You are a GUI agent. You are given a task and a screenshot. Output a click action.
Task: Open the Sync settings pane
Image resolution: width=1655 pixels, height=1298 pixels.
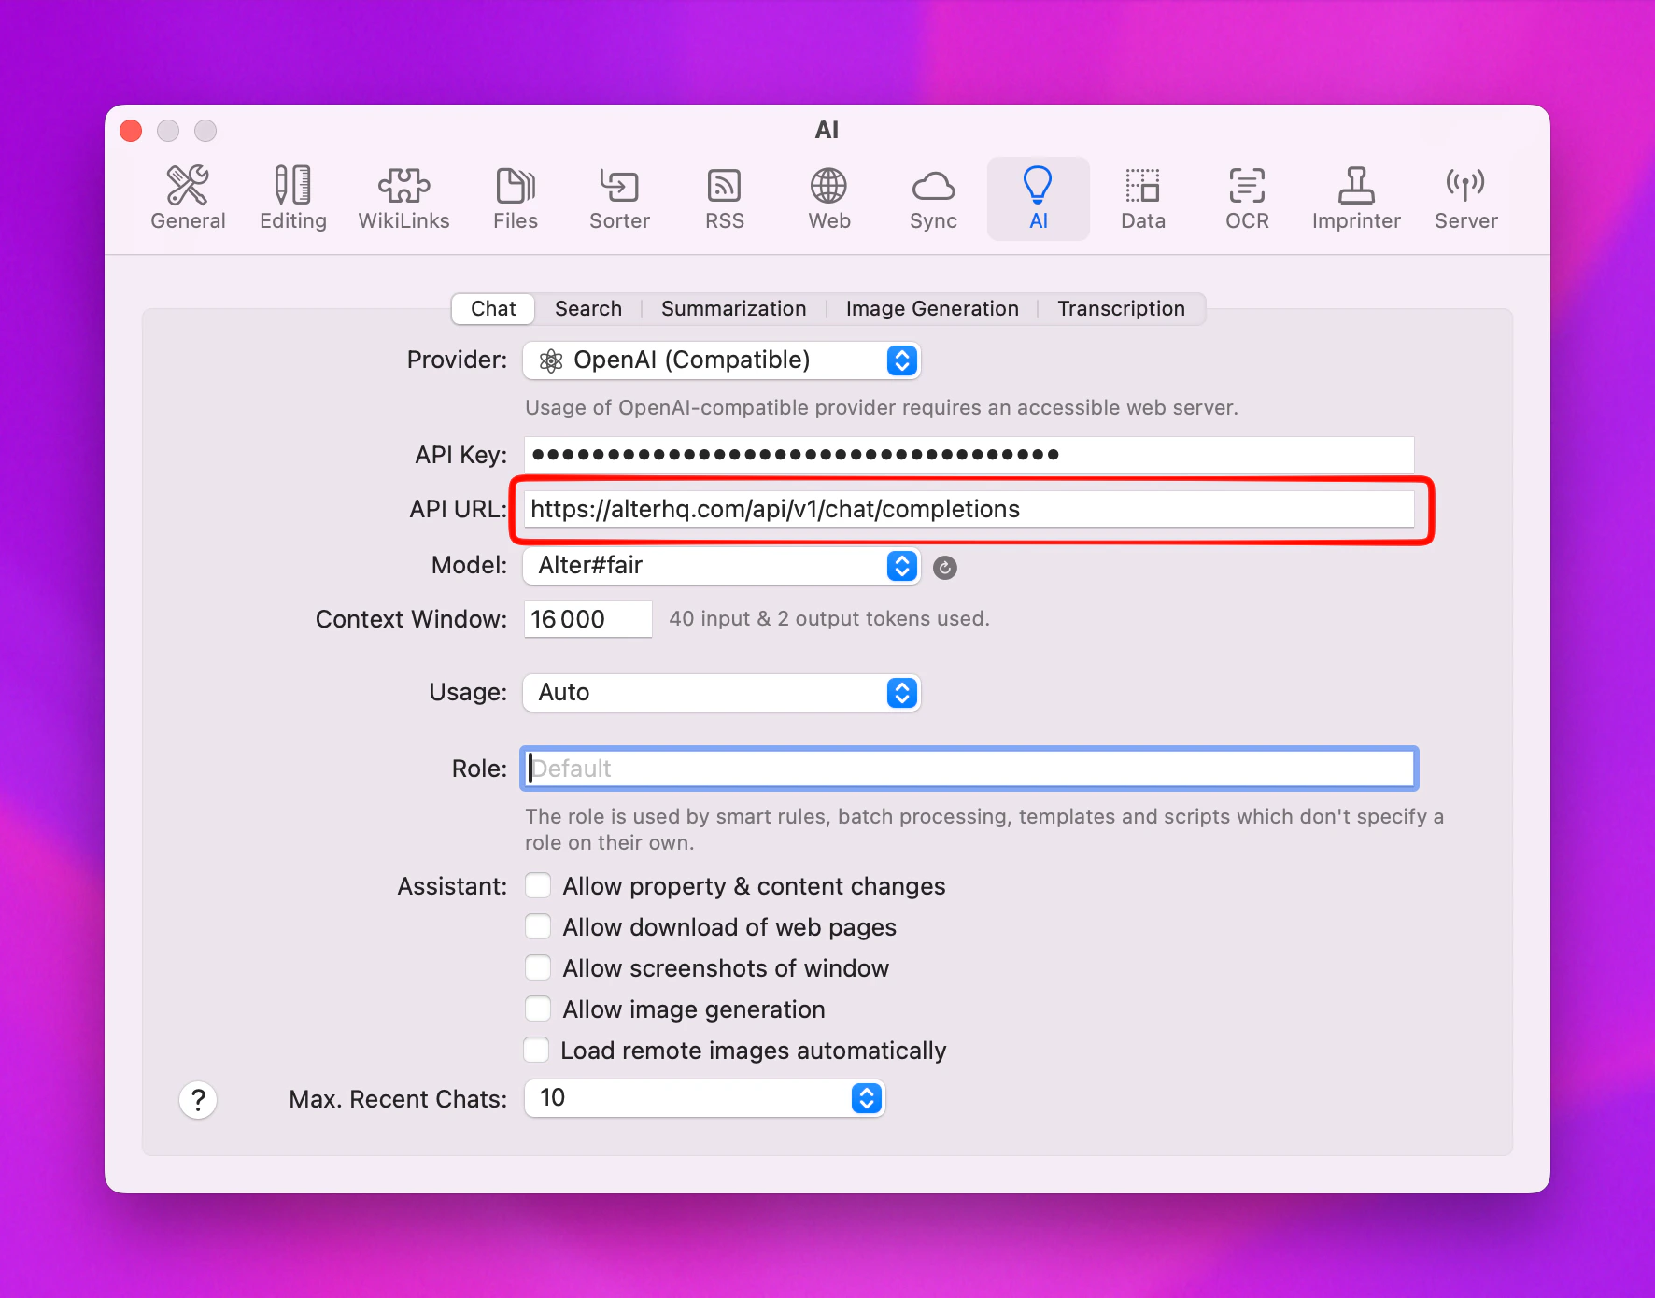(x=933, y=199)
